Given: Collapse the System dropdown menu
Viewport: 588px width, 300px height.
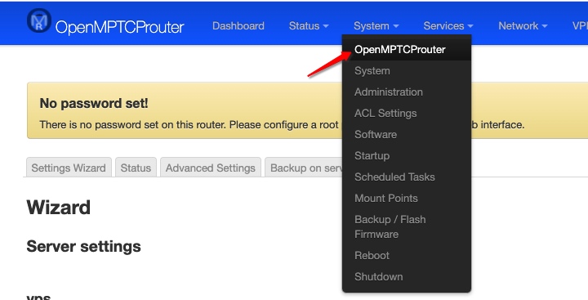Looking at the screenshot, I should pyautogui.click(x=376, y=26).
